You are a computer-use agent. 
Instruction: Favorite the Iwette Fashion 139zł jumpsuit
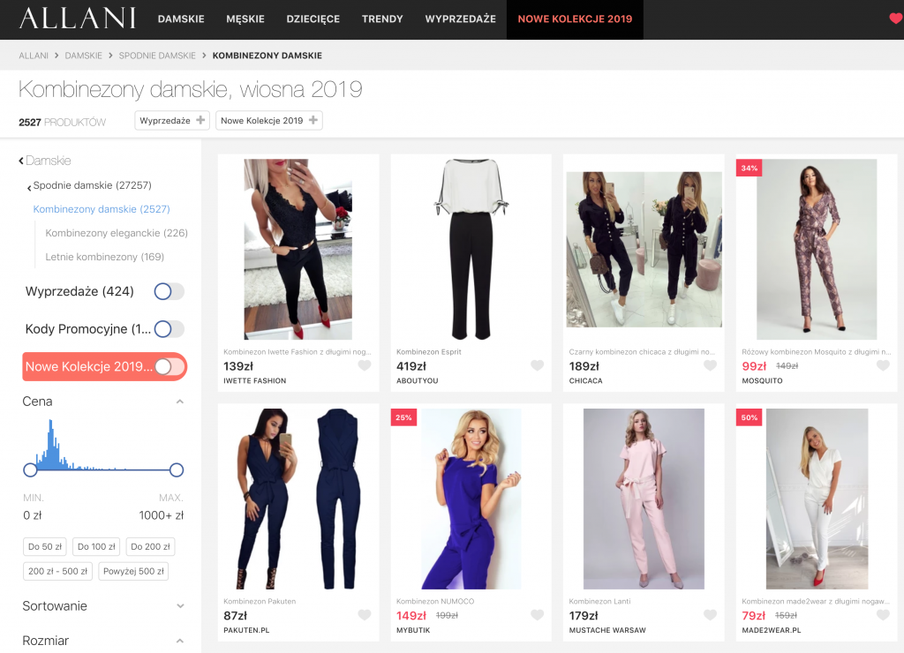point(365,365)
